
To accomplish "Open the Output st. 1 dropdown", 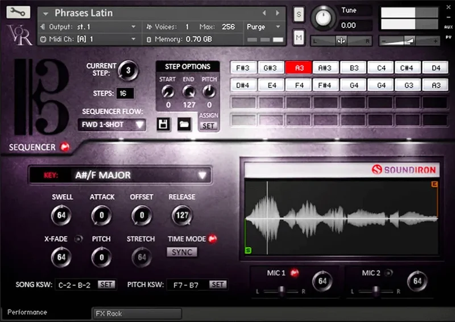I will tap(89, 27).
